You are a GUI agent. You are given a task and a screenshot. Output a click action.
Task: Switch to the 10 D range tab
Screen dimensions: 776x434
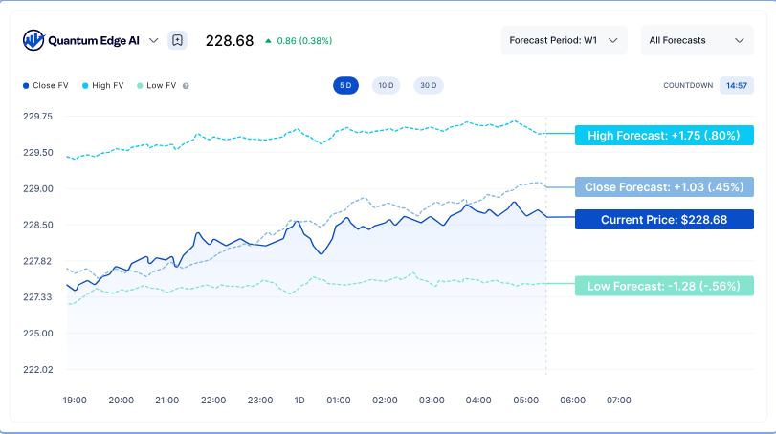386,85
